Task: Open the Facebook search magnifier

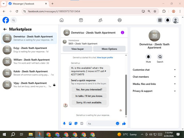Action: click(x=14, y=20)
